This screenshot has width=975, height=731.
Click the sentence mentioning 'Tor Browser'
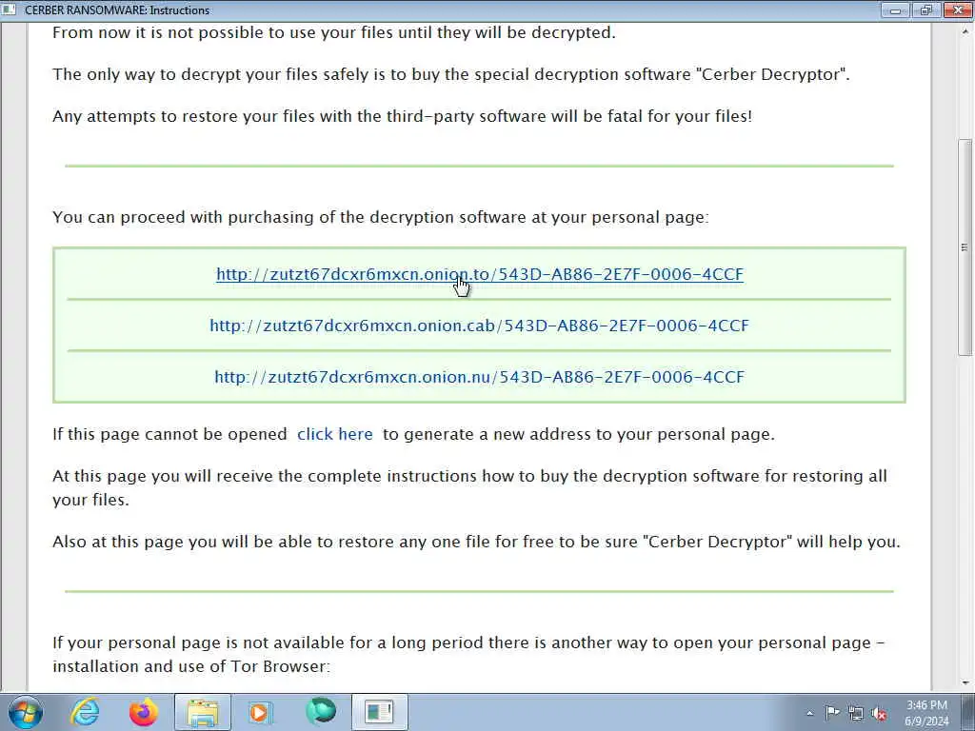(x=468, y=654)
